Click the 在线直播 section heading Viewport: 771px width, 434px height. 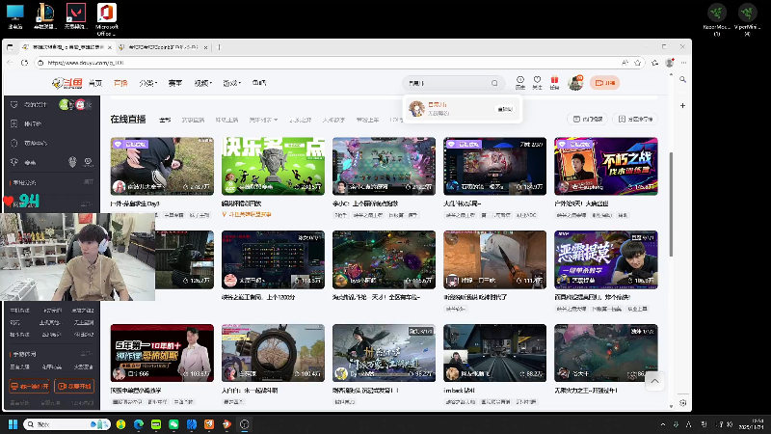point(128,119)
